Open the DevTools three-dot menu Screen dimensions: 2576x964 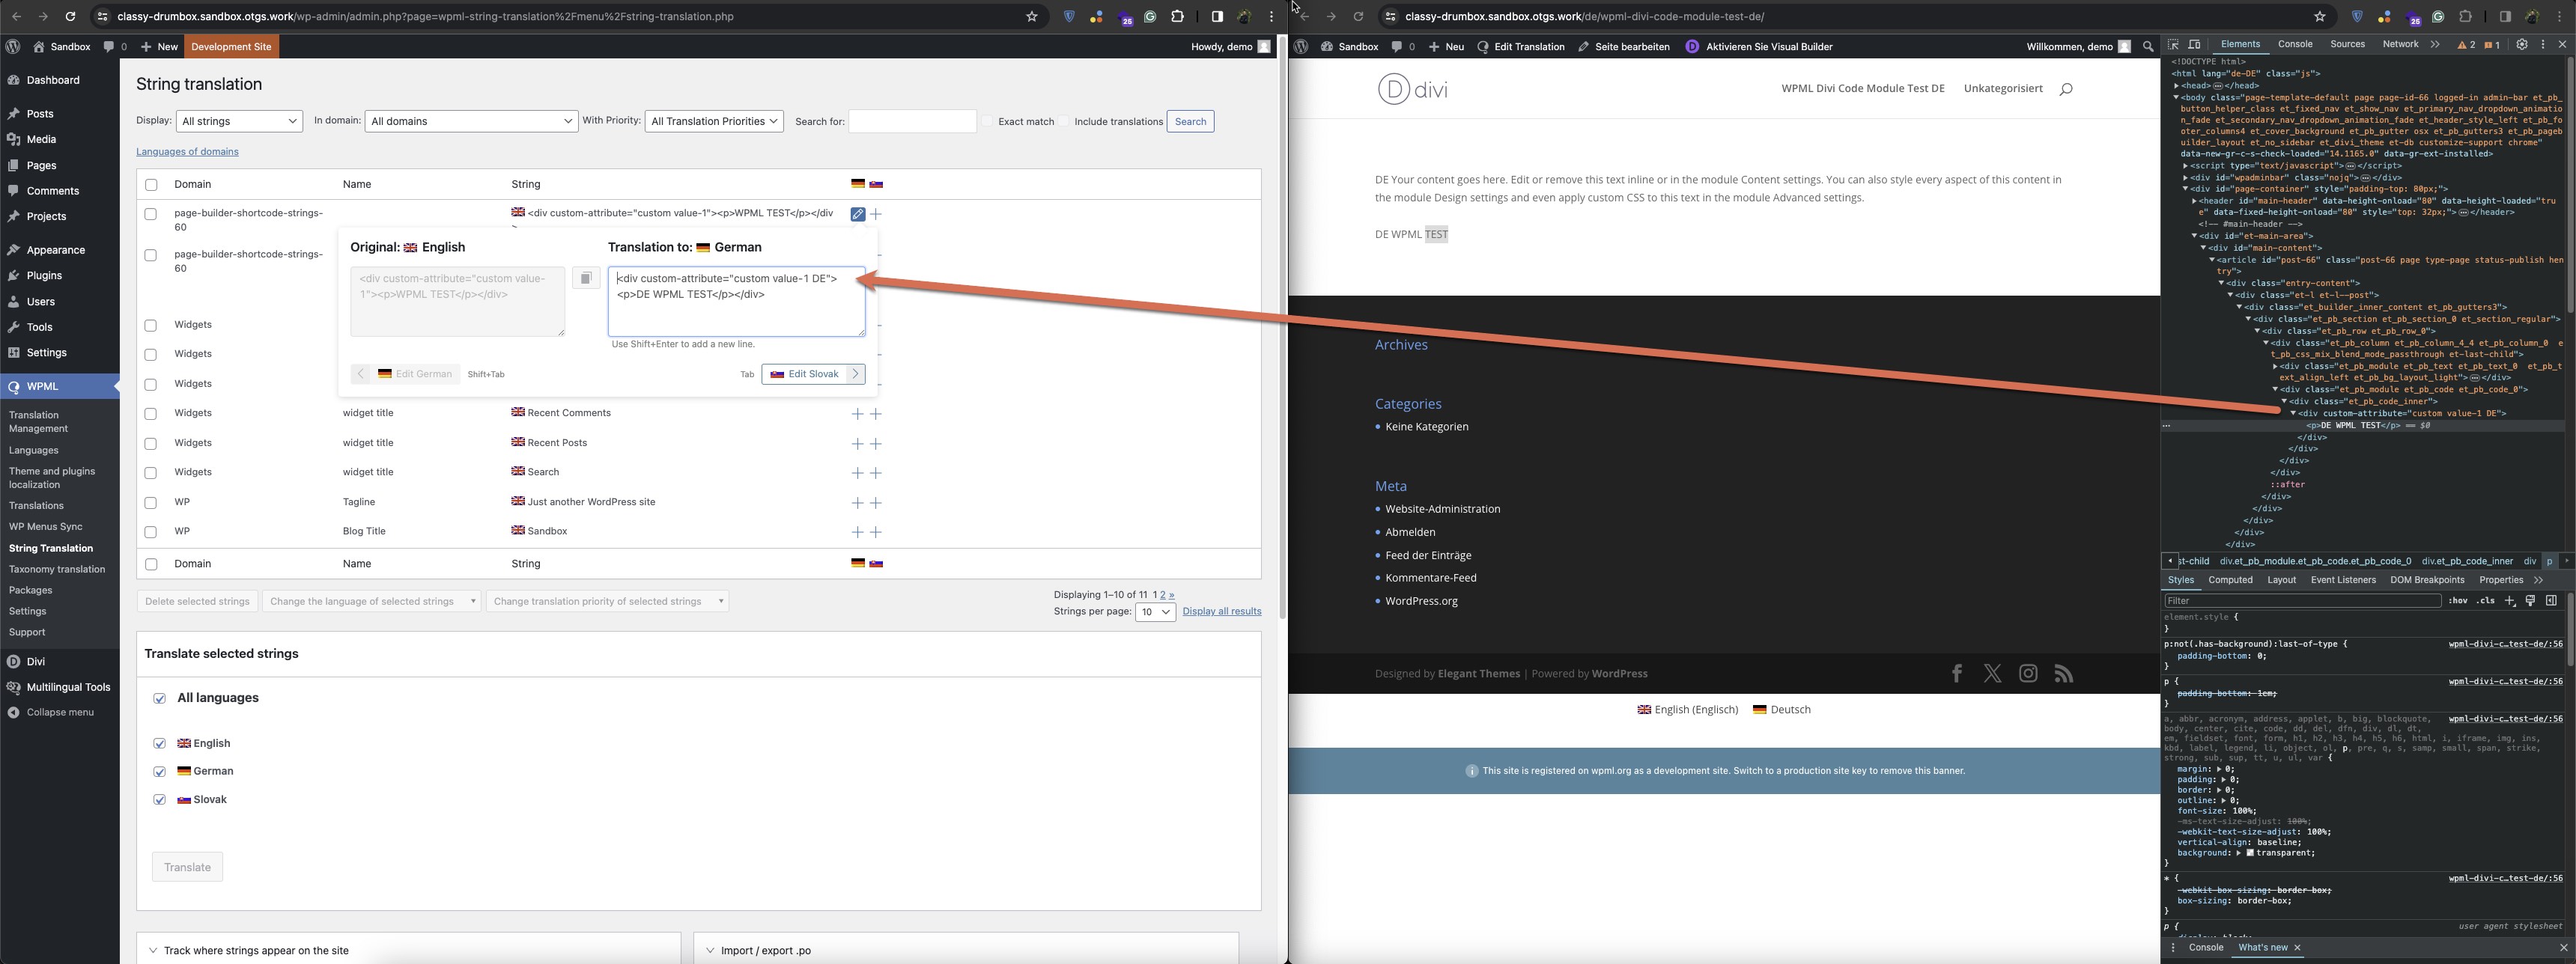(2542, 45)
